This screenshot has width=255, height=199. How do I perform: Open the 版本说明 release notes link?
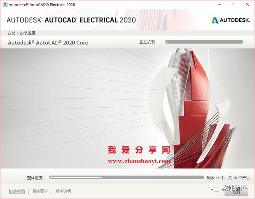point(63,191)
